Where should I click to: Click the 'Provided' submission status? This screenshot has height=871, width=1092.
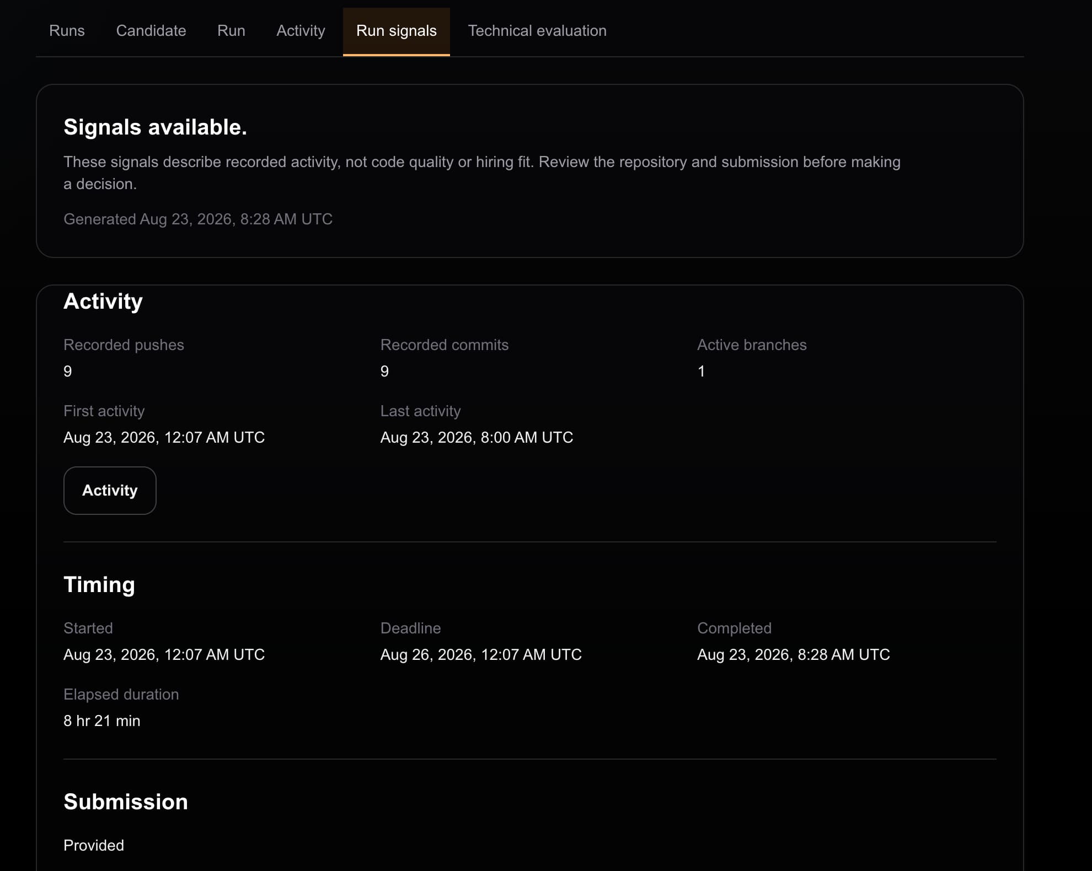point(94,845)
